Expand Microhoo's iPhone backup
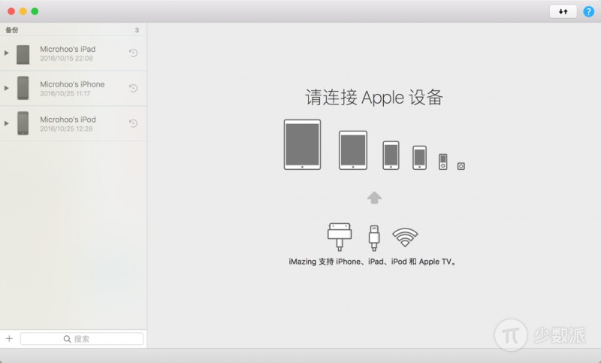 [6, 88]
